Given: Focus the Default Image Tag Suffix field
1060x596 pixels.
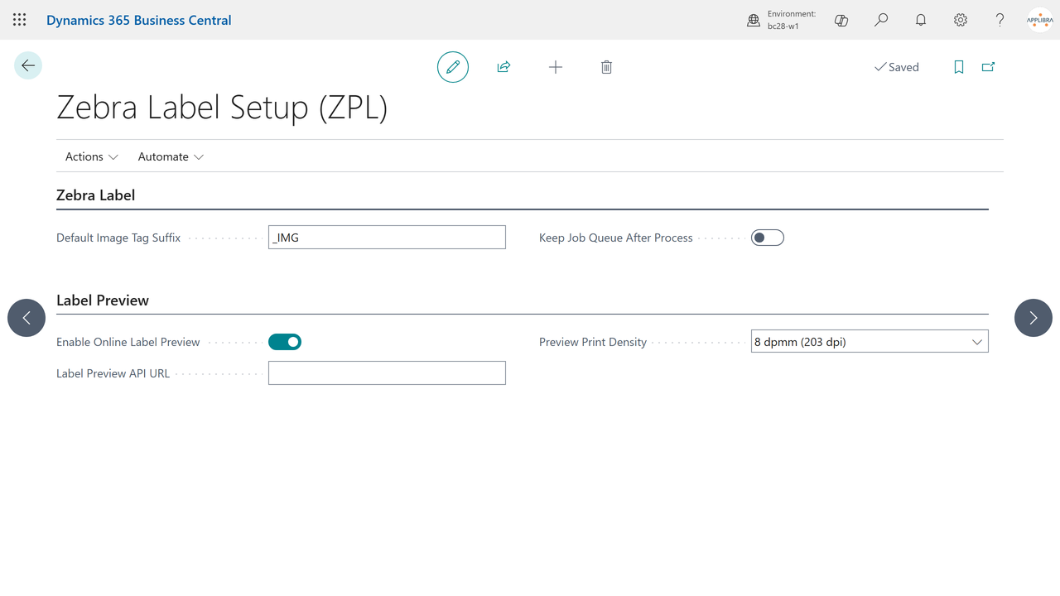Looking at the screenshot, I should tap(387, 238).
